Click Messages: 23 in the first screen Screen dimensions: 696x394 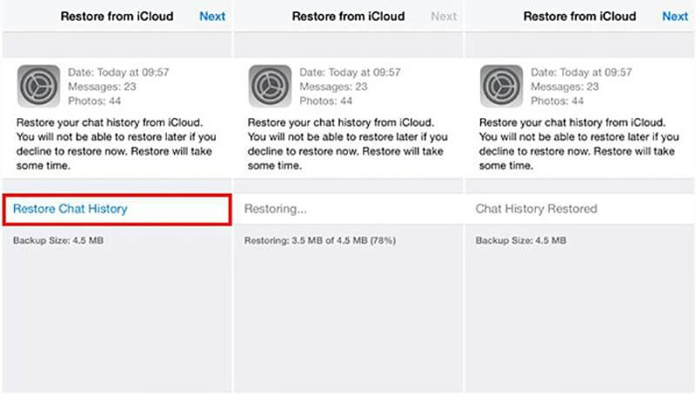click(x=102, y=86)
